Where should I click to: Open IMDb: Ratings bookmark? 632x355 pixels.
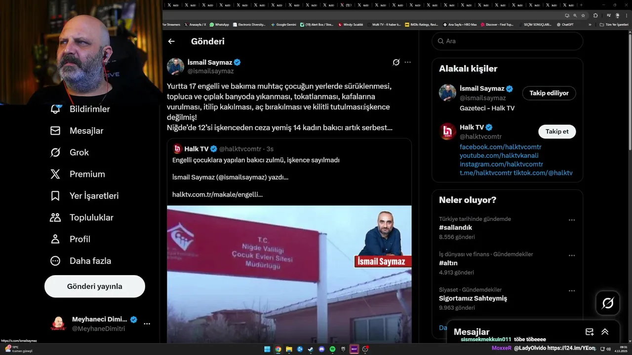pos(421,24)
